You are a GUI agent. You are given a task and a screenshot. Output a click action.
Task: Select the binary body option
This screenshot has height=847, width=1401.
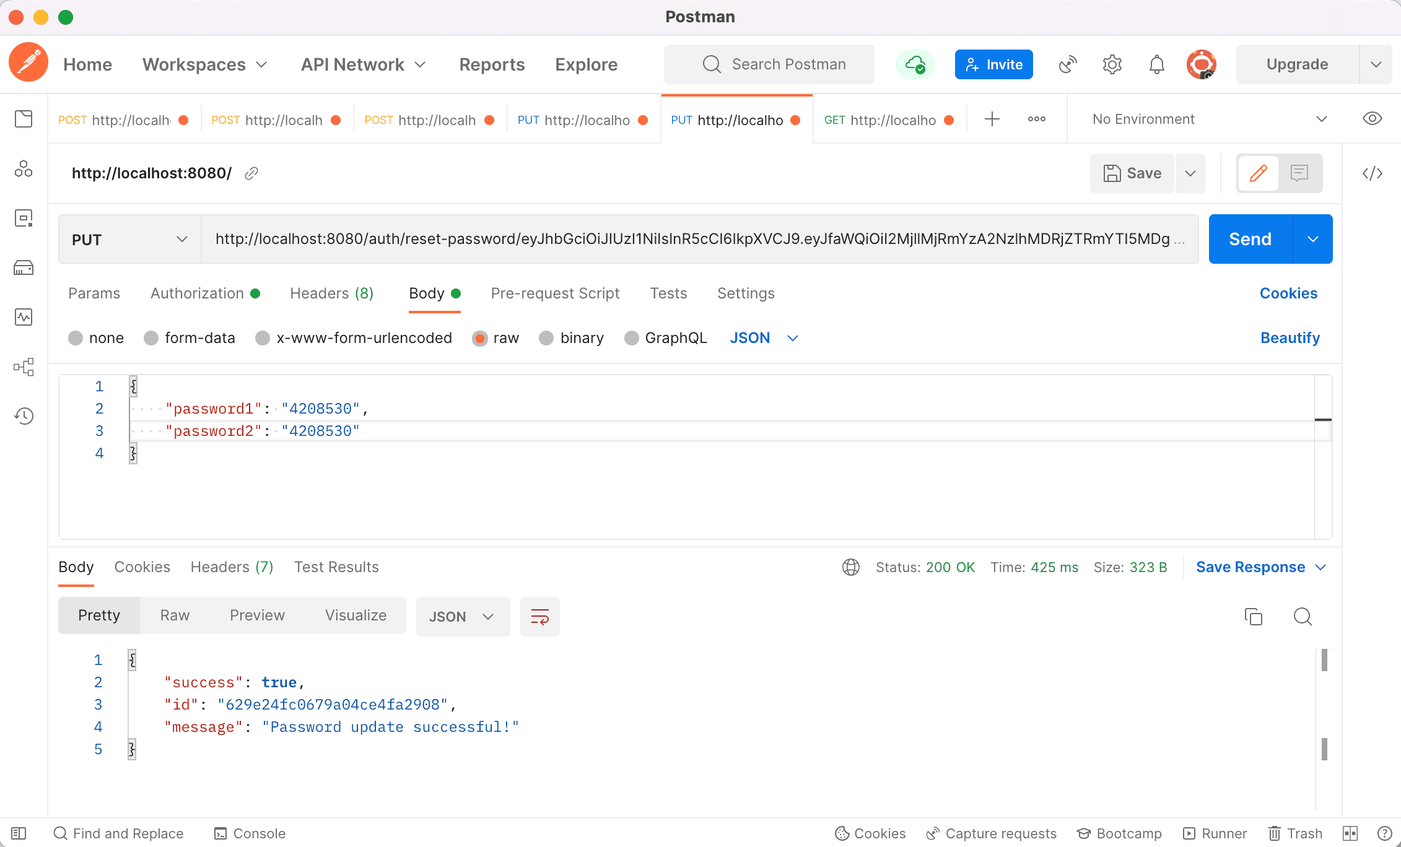pos(546,338)
